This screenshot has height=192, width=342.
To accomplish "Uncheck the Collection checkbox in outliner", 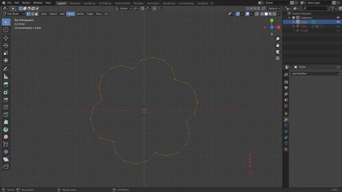I will coord(293,18).
